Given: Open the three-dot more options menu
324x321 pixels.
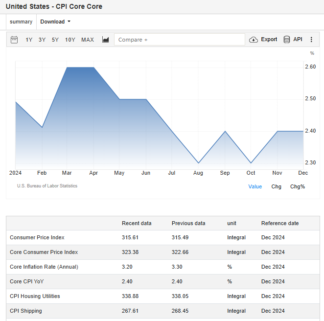Looking at the screenshot, I should [x=311, y=40].
